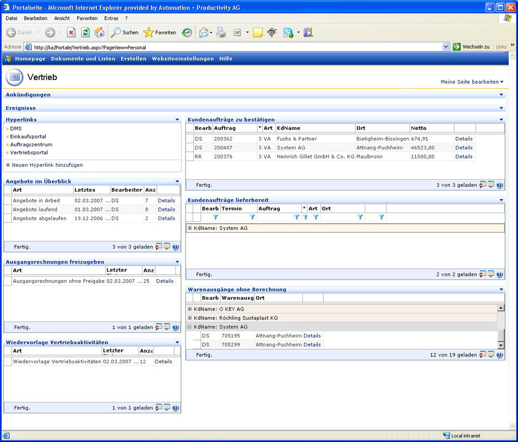Image resolution: width=518 pixels, height=442 pixels.
Task: Click the Stop loading icon
Action: coord(71,32)
